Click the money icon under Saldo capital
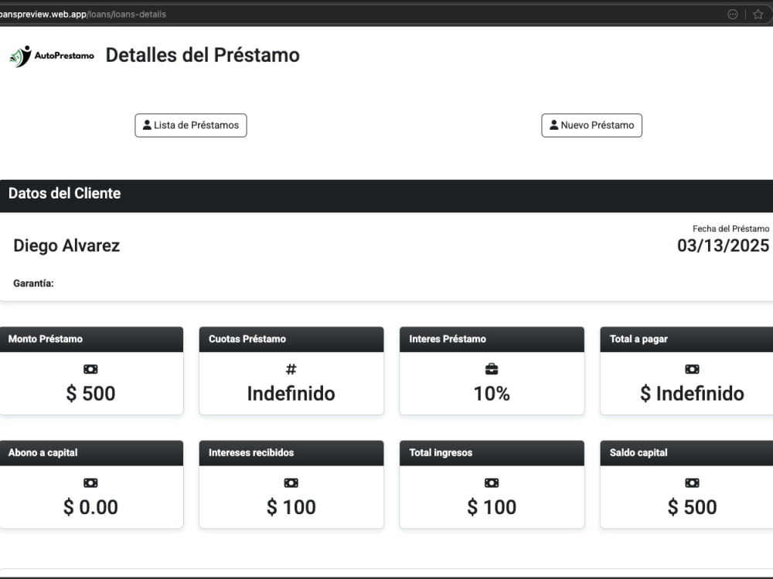The width and height of the screenshot is (773, 579). click(x=692, y=483)
